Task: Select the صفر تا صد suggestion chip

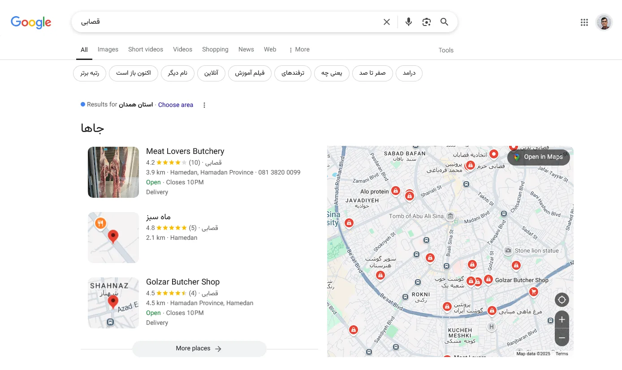Action: pyautogui.click(x=372, y=73)
